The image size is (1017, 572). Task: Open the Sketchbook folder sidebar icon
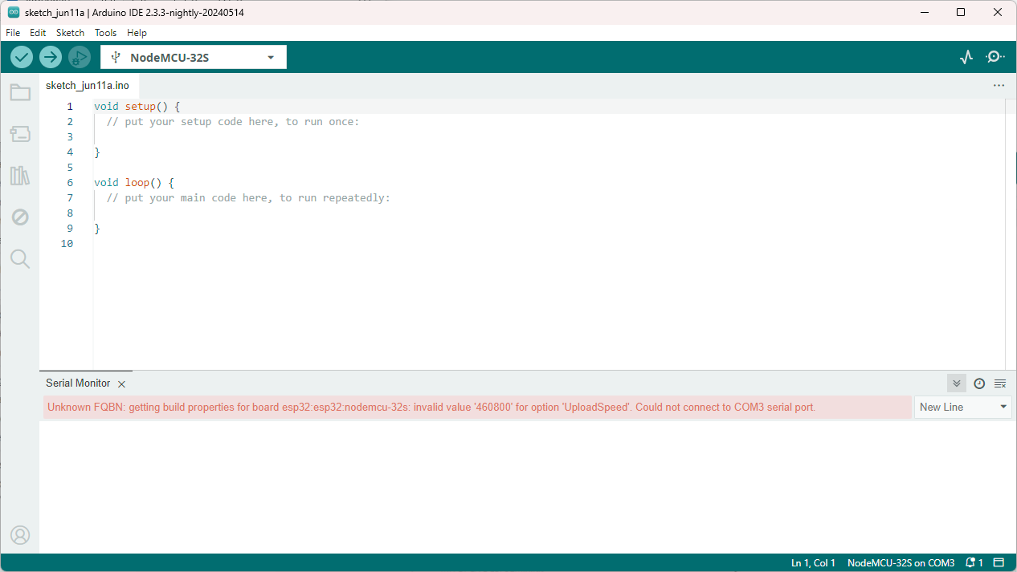[x=20, y=93]
